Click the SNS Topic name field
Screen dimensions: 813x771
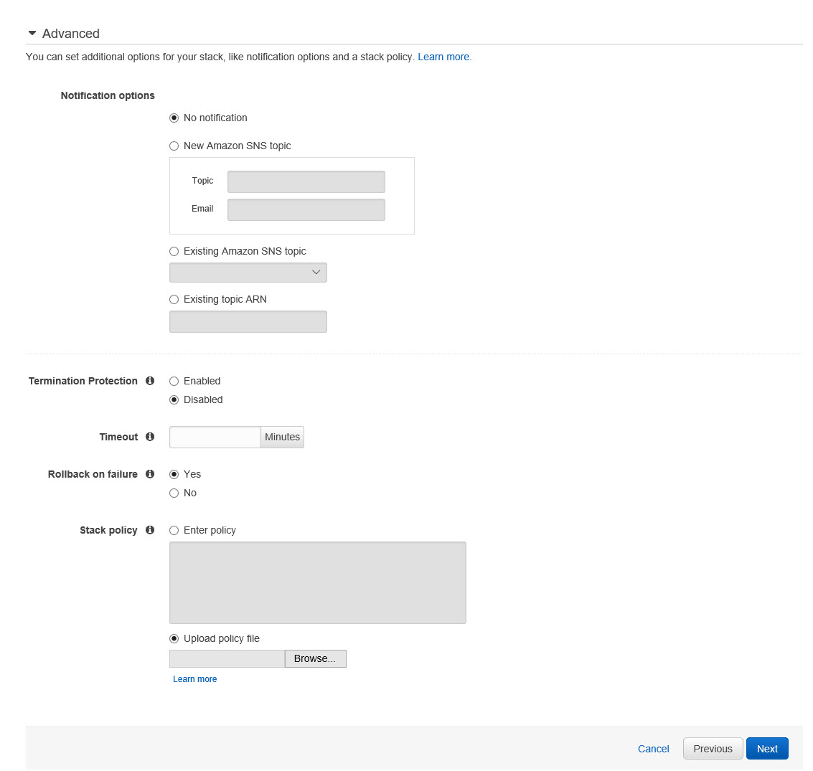coord(306,181)
